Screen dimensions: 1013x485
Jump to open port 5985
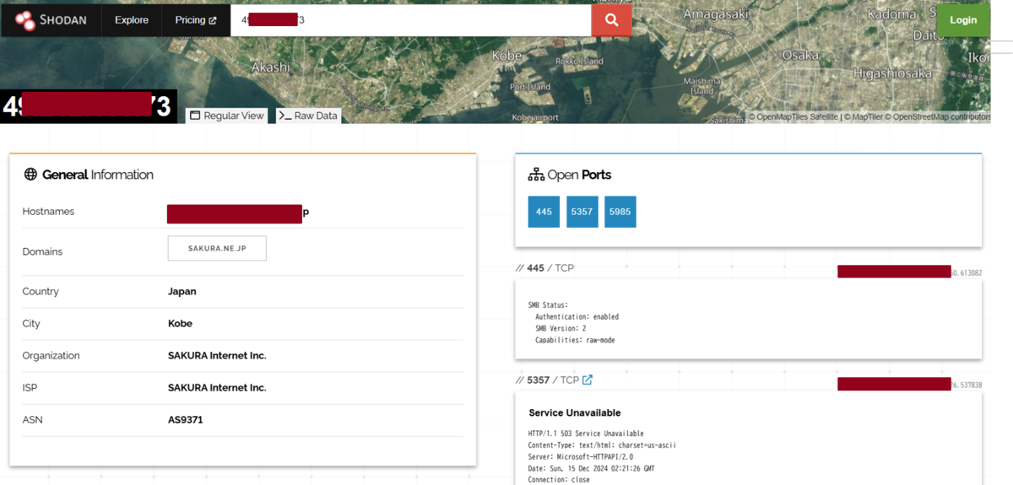point(620,212)
